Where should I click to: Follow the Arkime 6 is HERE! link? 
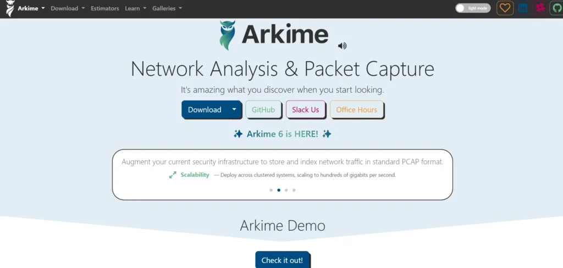pyautogui.click(x=282, y=134)
